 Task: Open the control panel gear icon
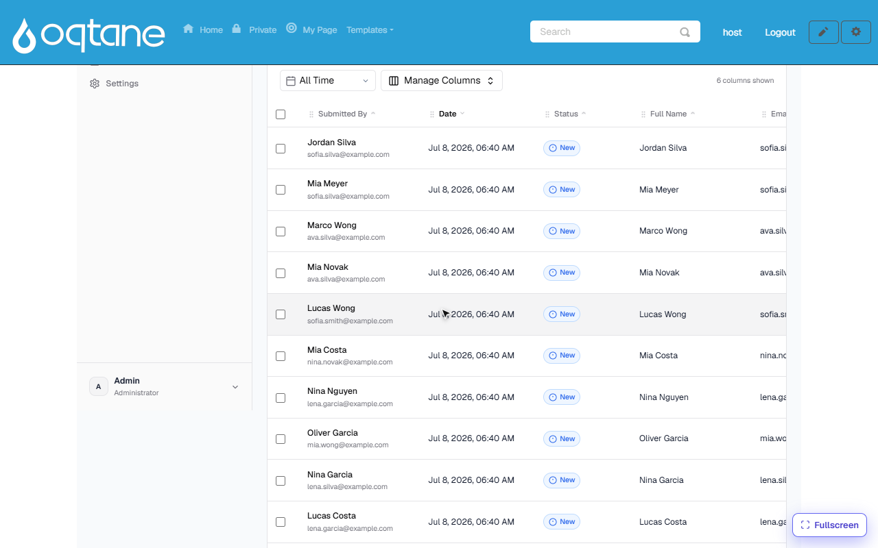(x=856, y=32)
